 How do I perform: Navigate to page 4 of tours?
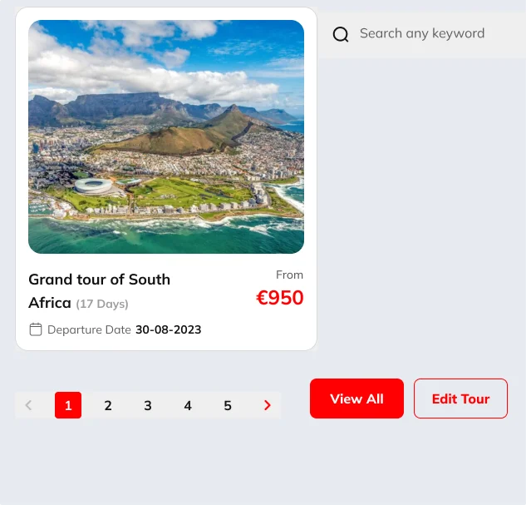188,405
